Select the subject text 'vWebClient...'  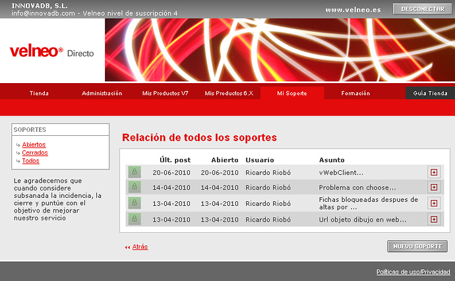(341, 172)
